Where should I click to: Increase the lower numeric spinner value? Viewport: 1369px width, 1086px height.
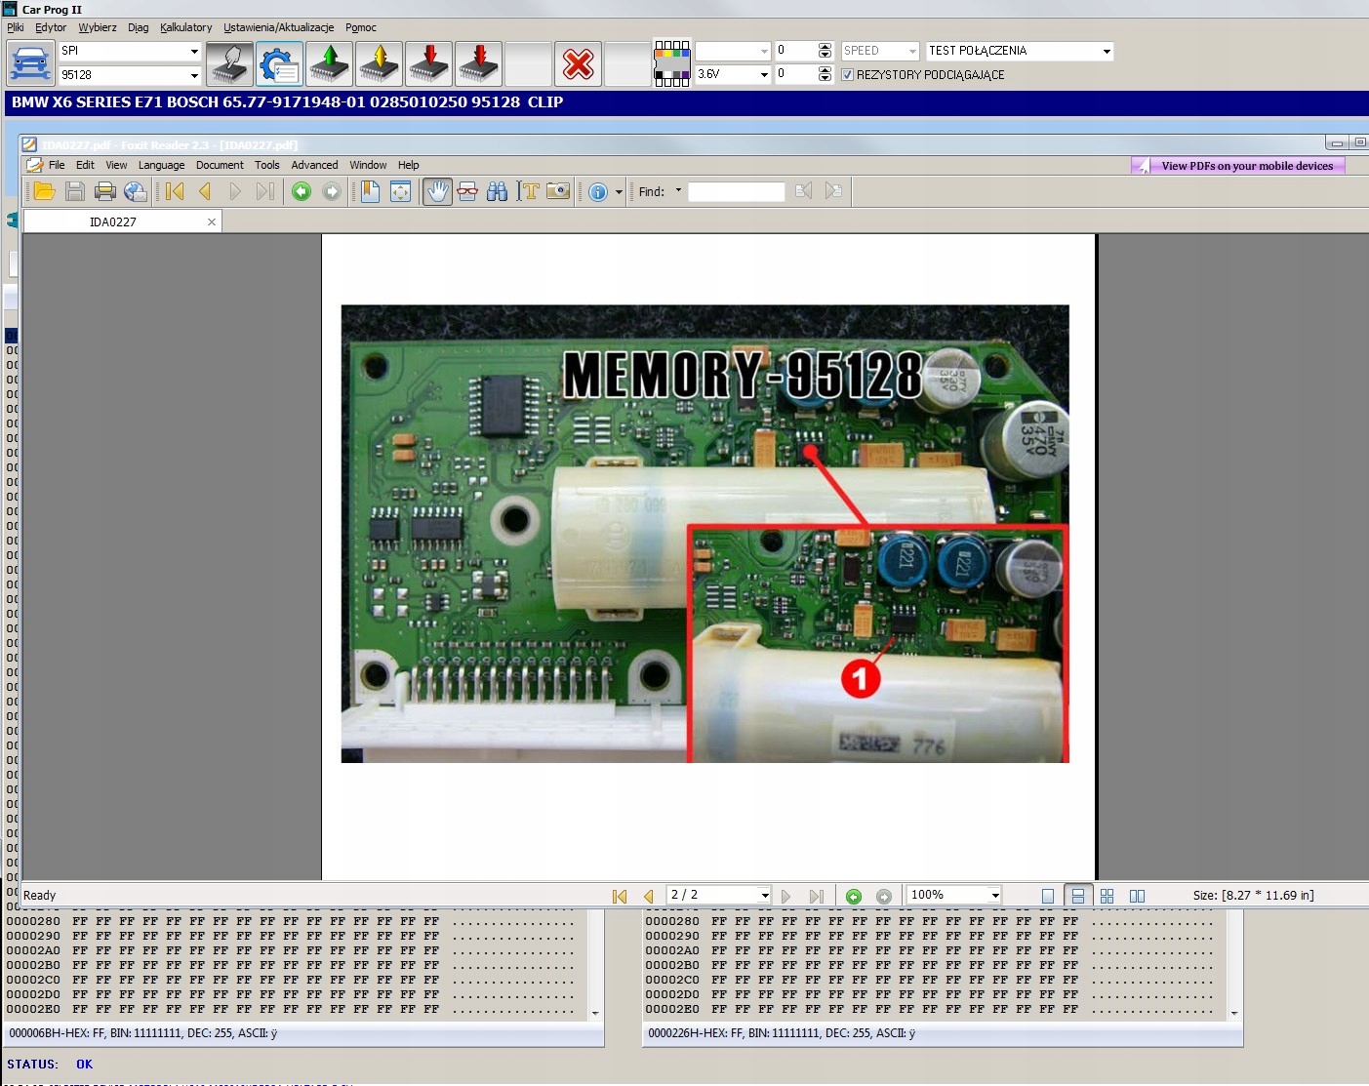(x=825, y=69)
